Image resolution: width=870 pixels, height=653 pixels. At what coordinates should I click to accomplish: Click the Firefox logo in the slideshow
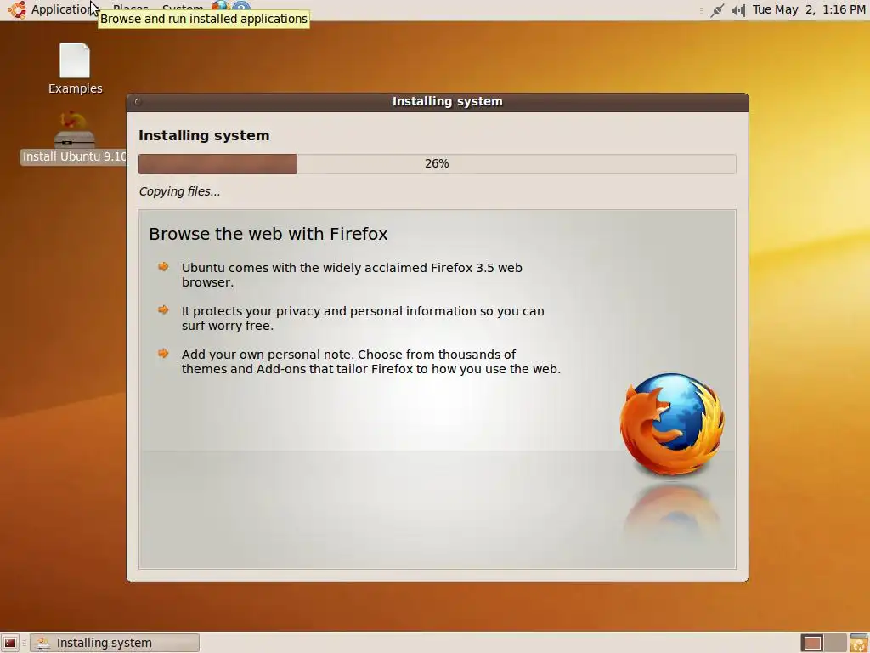click(672, 424)
